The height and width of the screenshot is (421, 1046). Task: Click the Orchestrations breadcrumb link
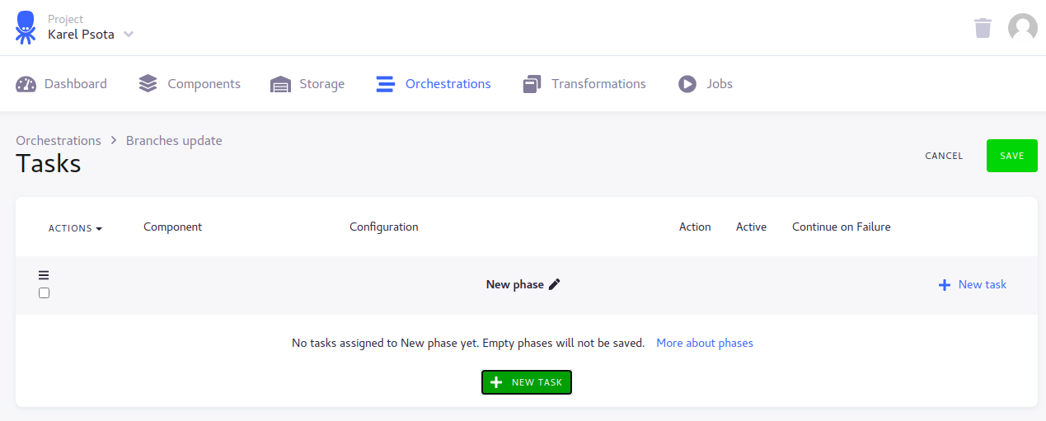click(x=59, y=141)
